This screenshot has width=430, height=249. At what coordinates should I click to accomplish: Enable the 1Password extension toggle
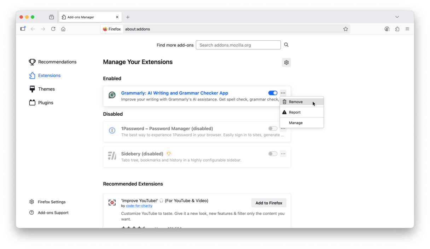point(273,129)
